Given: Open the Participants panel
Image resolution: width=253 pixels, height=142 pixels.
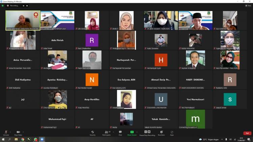Looking at the screenshot, I should coord(107,132).
